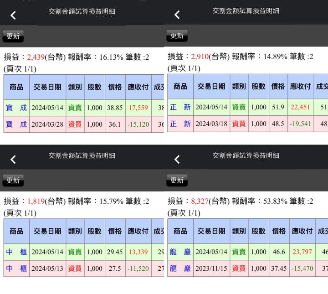Screen dimensions: 328x294
Task: Click 資賣 type in 龍巖 table
Action: click(x=239, y=252)
